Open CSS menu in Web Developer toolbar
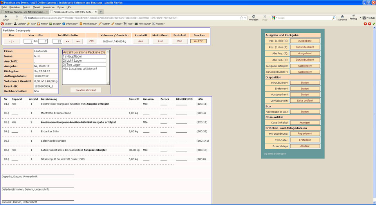Image resolution: width=376 pixels, height=205 pixels. pyautogui.click(x=31, y=24)
